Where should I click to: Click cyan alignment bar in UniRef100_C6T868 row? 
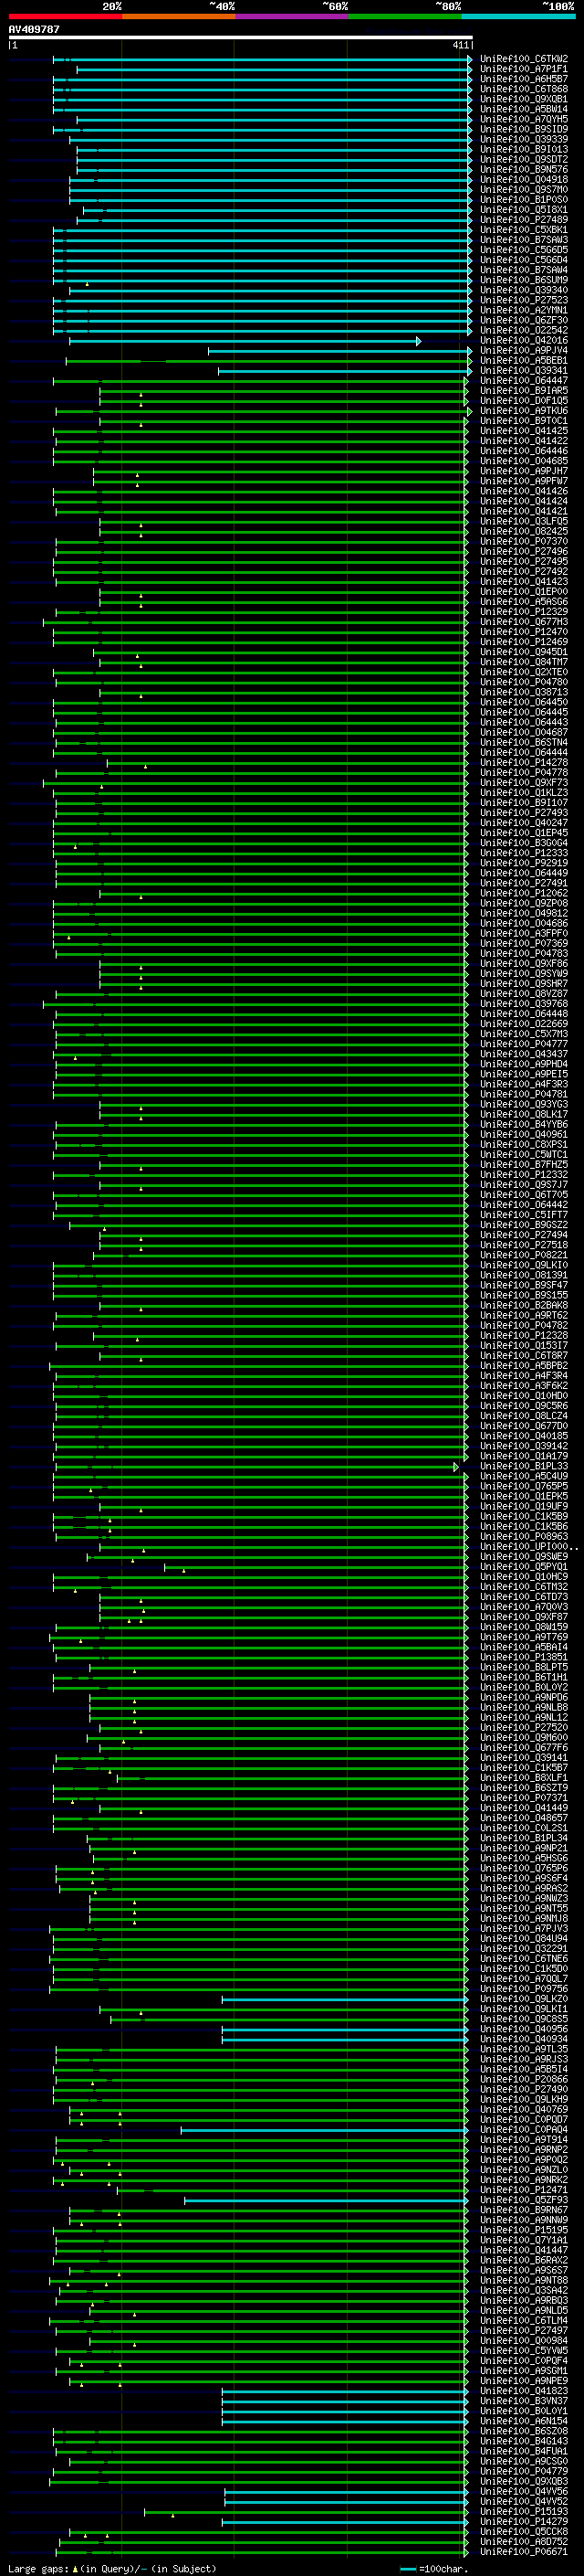[262, 89]
